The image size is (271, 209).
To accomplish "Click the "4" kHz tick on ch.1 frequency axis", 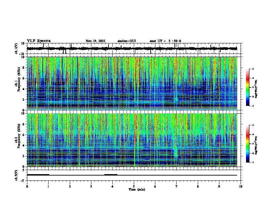I will tap(24, 89).
